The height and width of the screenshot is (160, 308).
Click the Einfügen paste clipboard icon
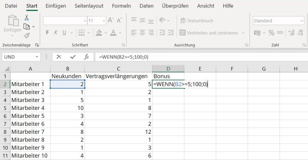[x=13, y=20]
